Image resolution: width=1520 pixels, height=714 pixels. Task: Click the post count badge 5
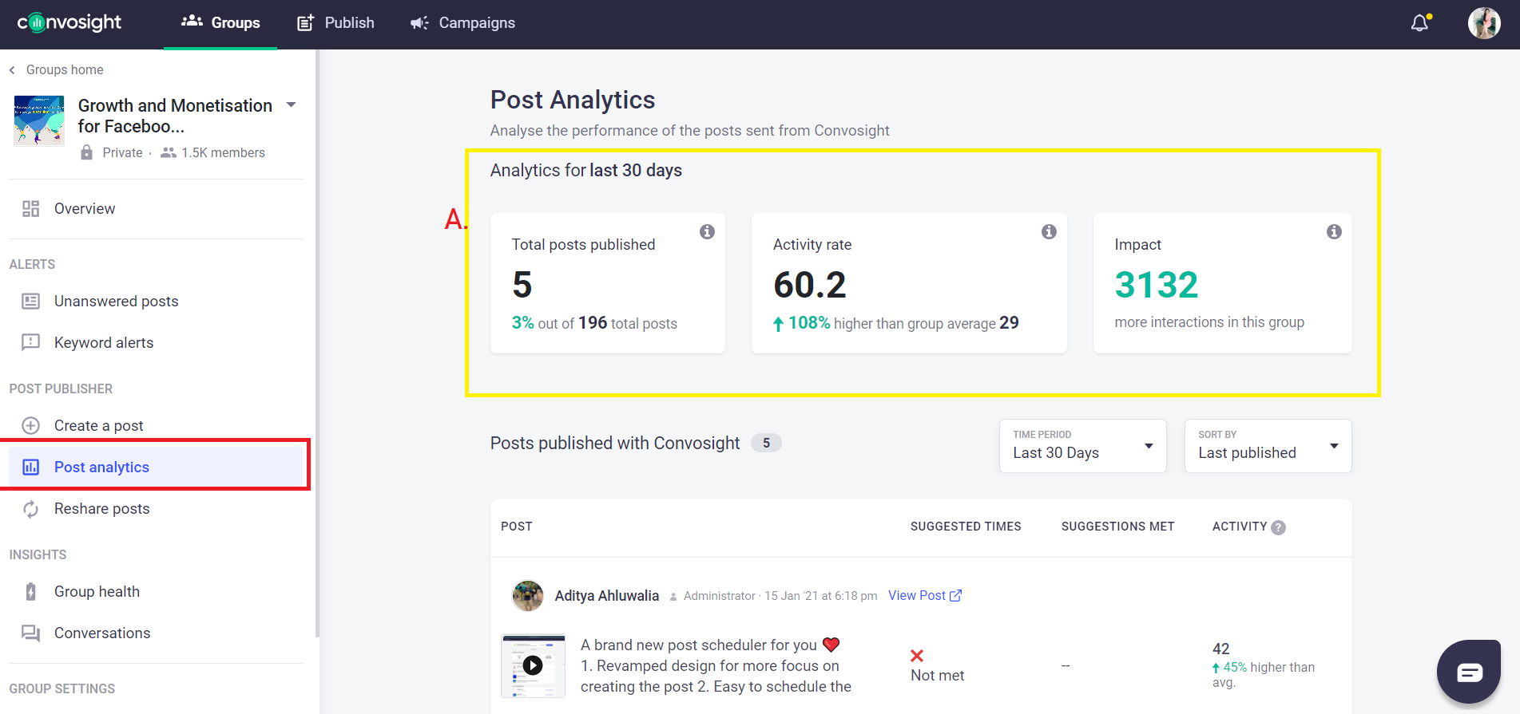766,444
